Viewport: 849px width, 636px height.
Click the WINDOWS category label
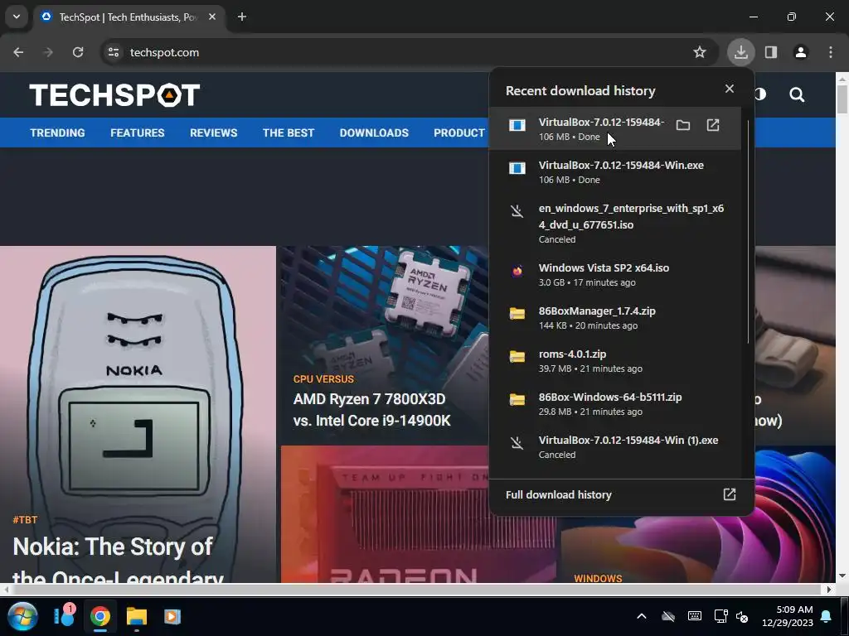click(598, 578)
